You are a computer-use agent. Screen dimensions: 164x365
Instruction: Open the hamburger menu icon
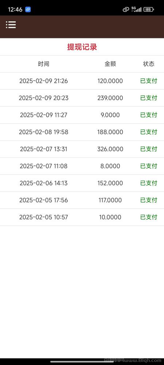click(11, 25)
